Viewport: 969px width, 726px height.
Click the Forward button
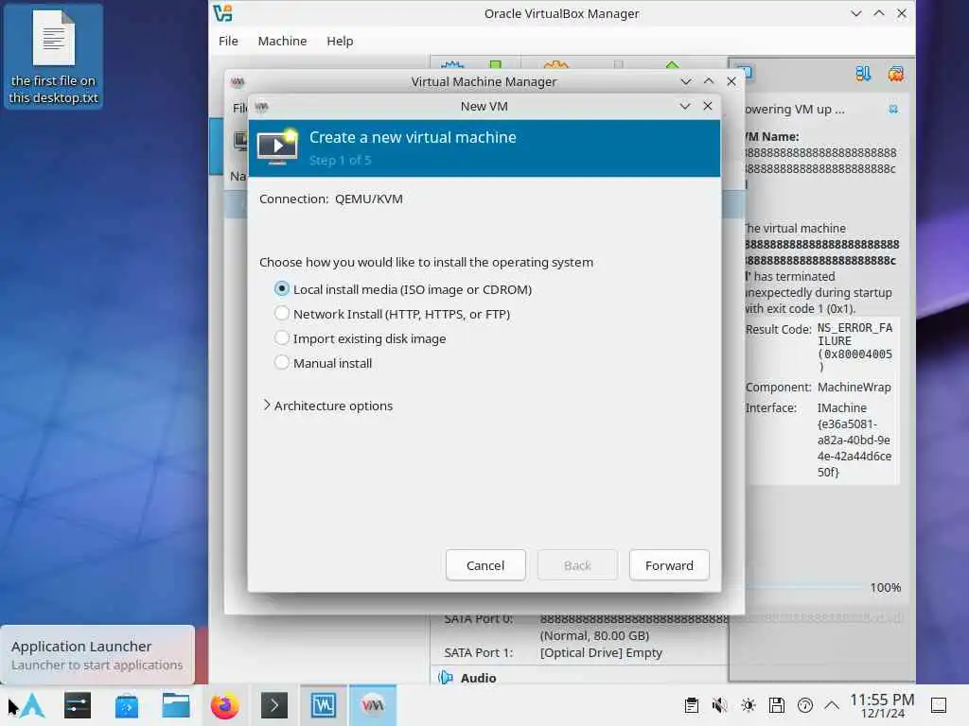669,565
